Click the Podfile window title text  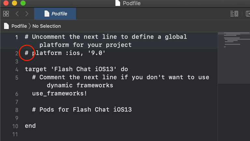[x=132, y=3]
